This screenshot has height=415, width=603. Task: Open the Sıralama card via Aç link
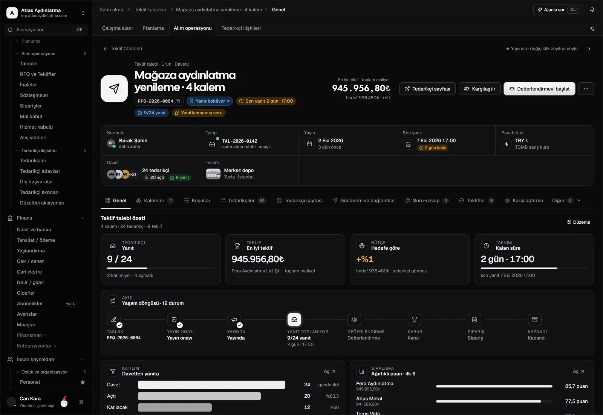[579, 372]
